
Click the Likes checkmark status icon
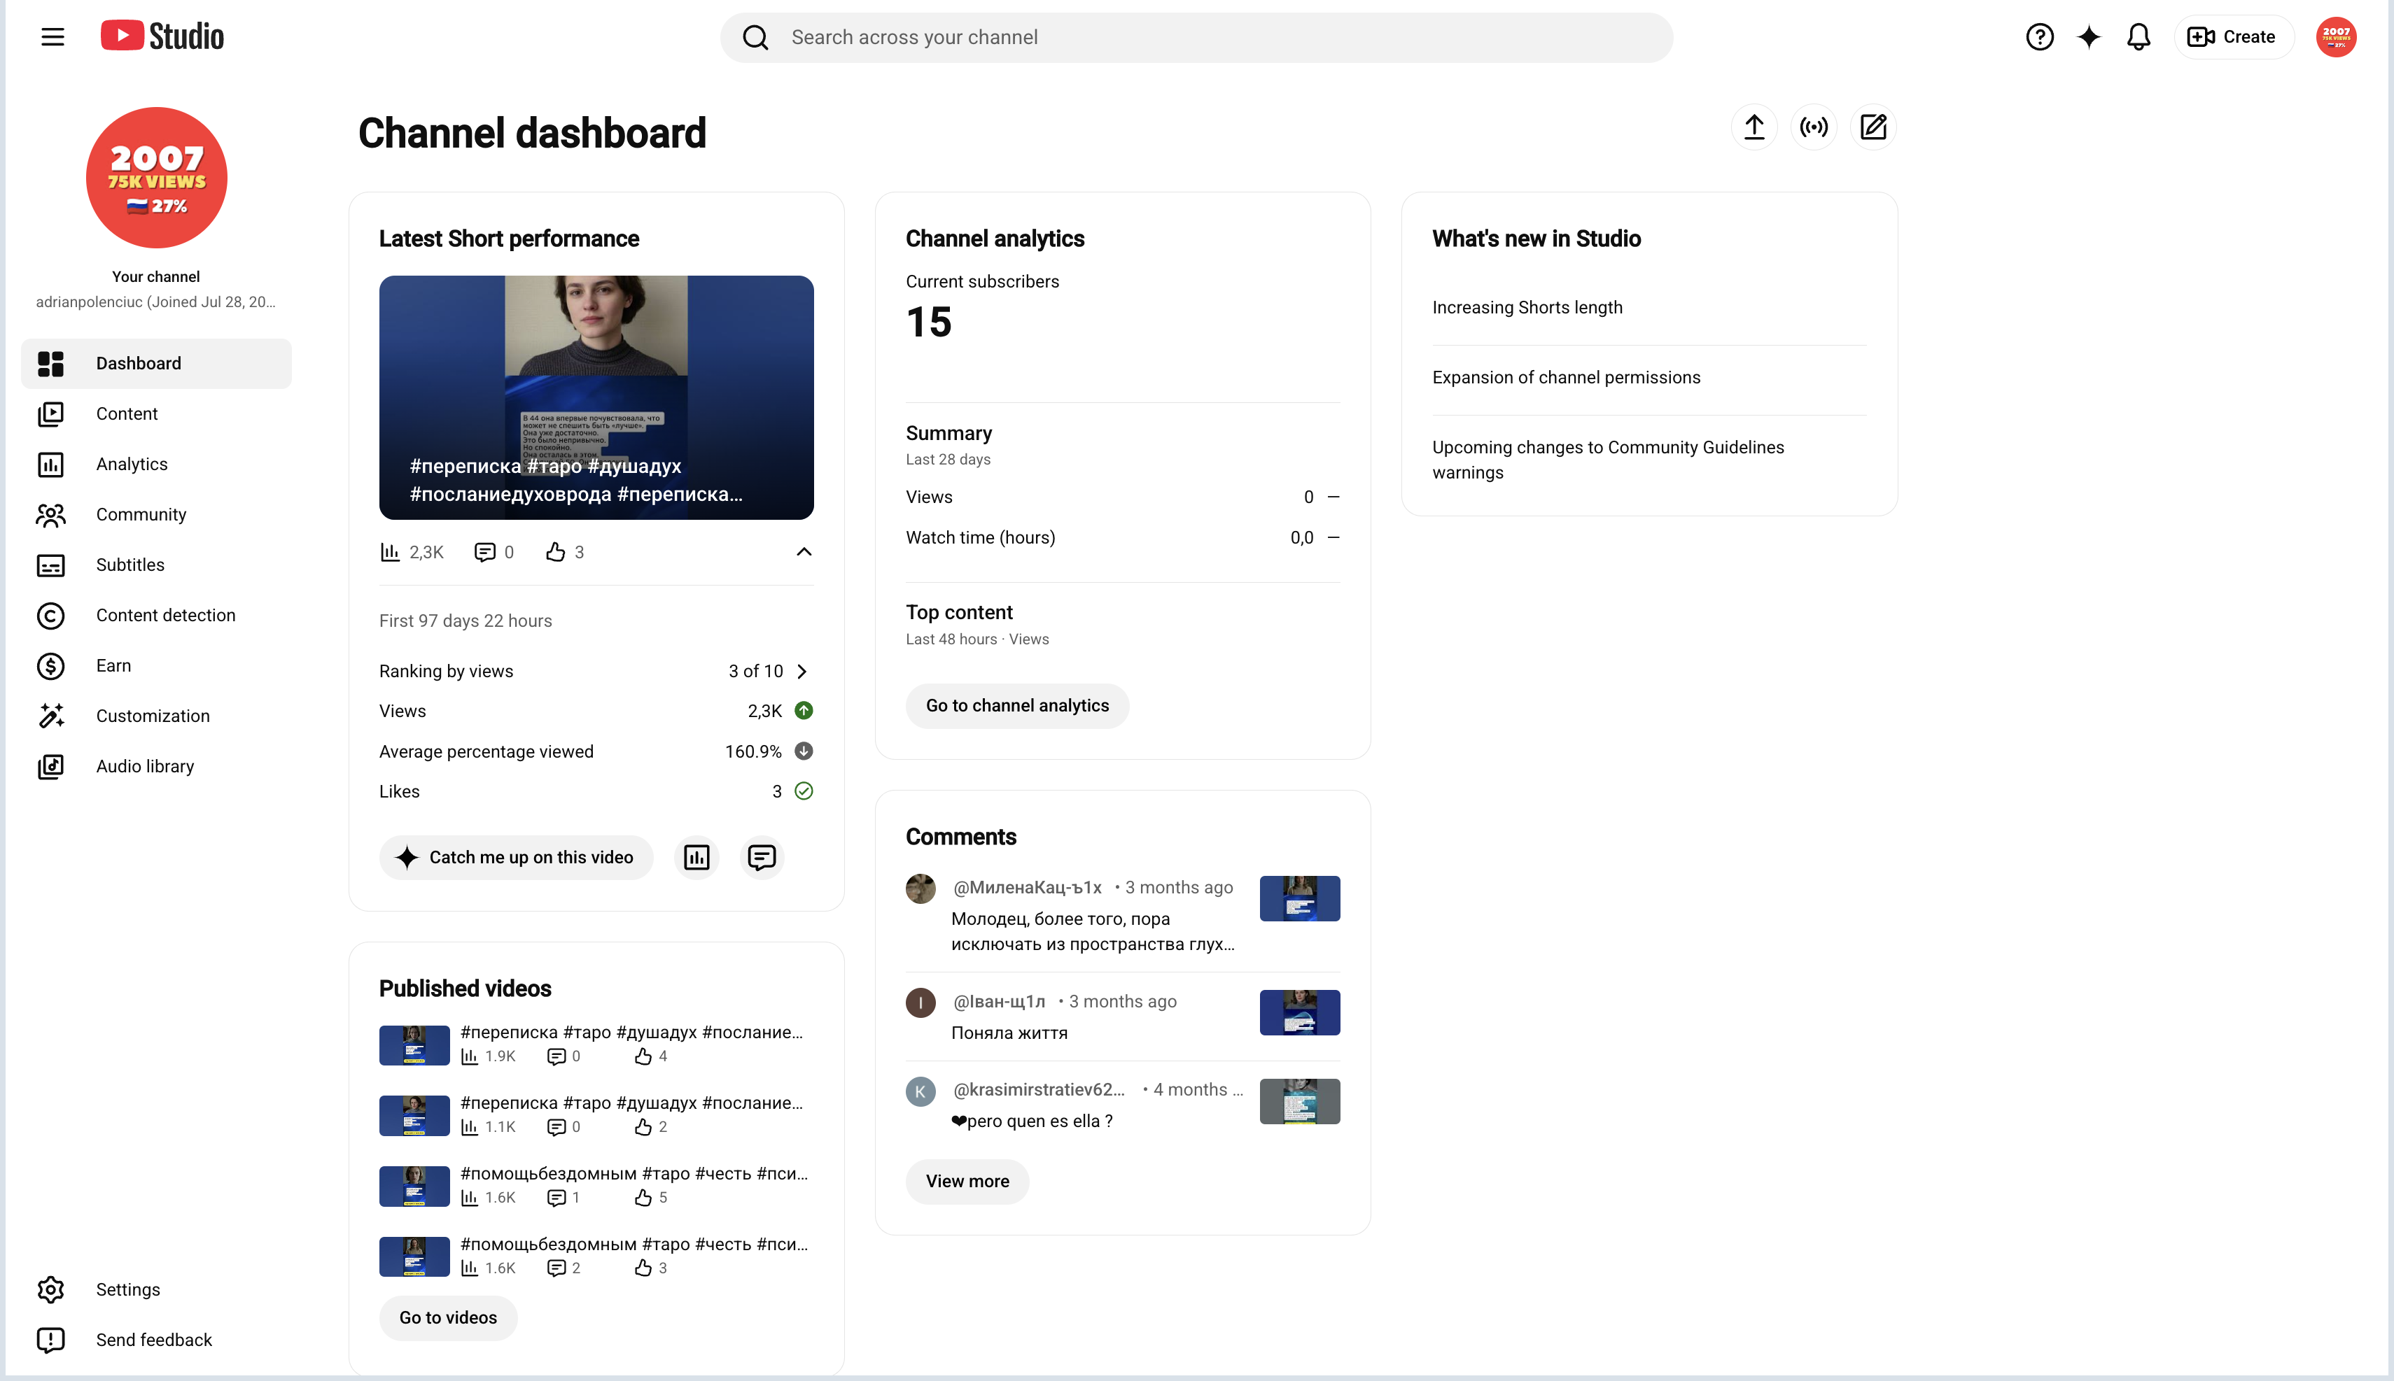(804, 791)
